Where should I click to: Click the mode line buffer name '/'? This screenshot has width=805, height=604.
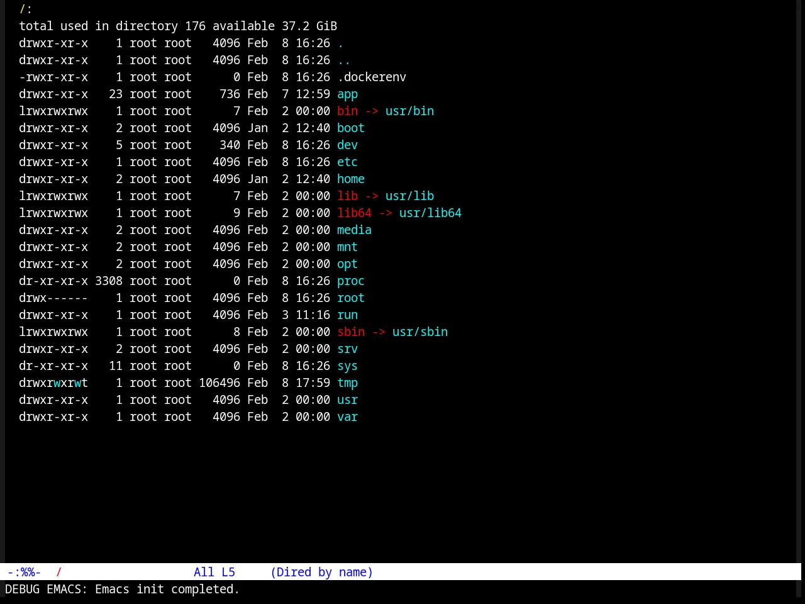(x=58, y=572)
